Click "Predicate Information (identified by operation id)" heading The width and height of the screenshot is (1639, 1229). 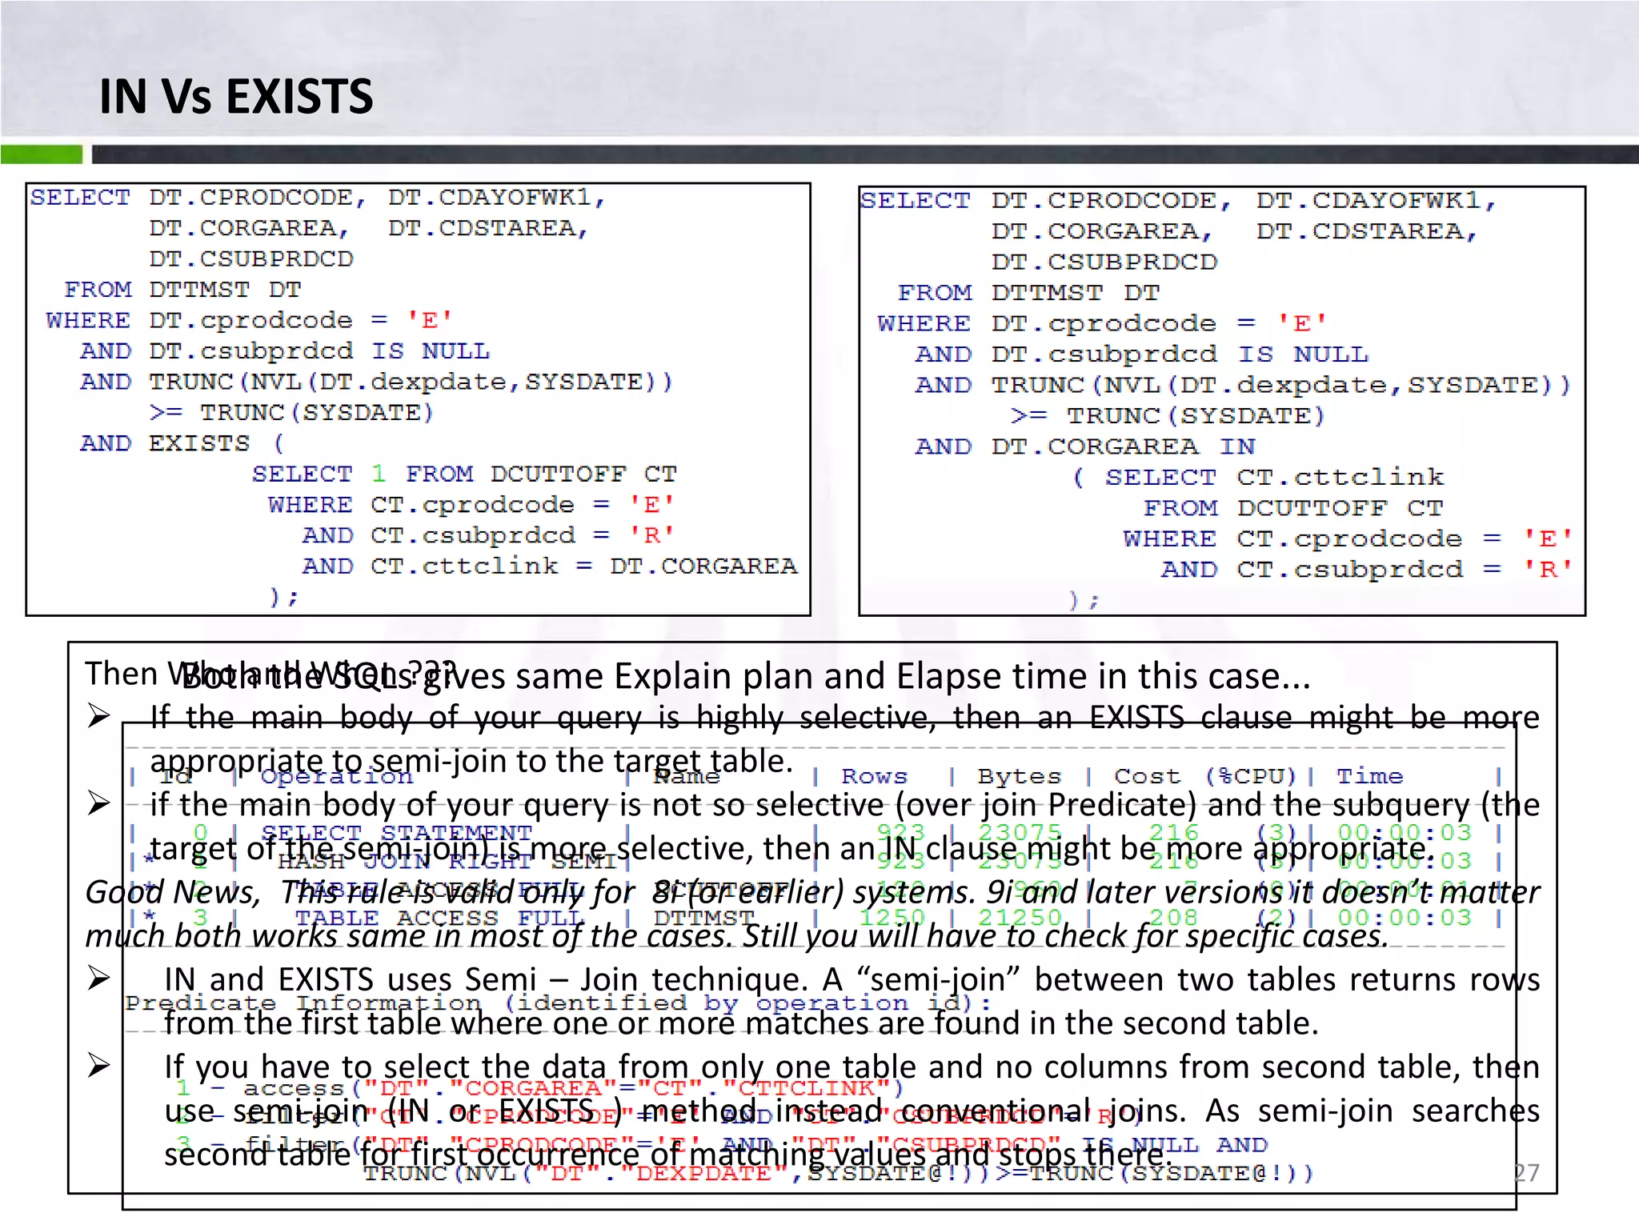(x=559, y=1003)
